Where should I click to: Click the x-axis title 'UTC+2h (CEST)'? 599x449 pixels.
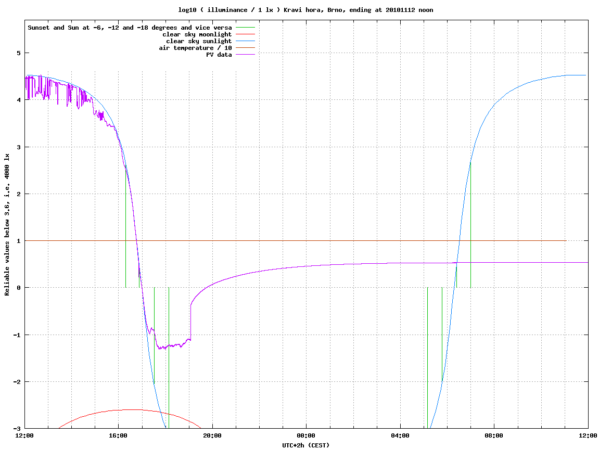coord(305,445)
